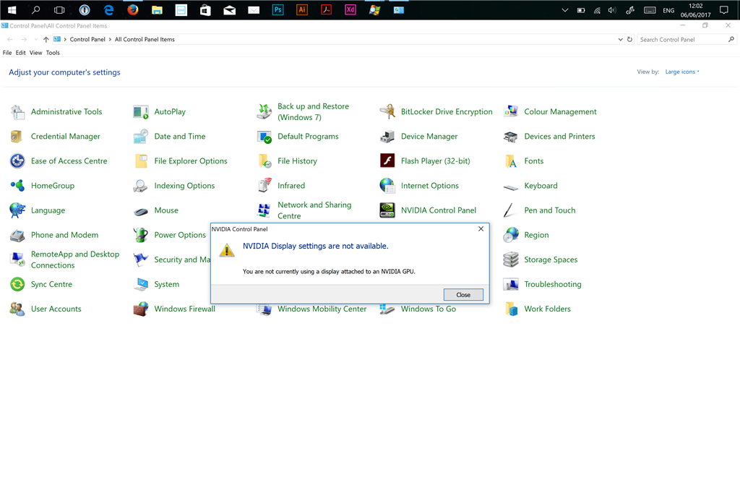Open the Windows To Go link
The height and width of the screenshot is (493, 740).
tap(429, 309)
